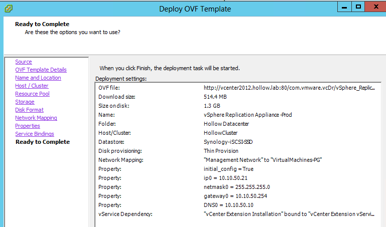This screenshot has width=386, height=227.
Task: Open the Properties step link
Action: click(28, 126)
